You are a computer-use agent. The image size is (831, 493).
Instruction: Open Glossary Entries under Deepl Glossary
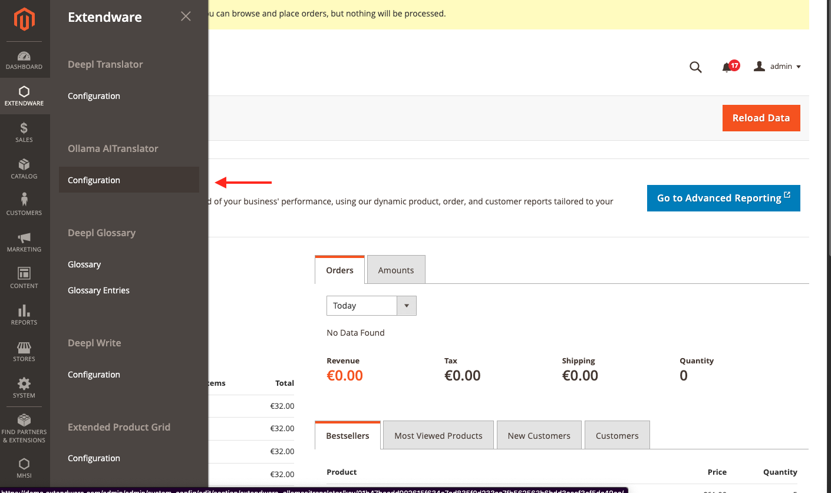pos(98,290)
